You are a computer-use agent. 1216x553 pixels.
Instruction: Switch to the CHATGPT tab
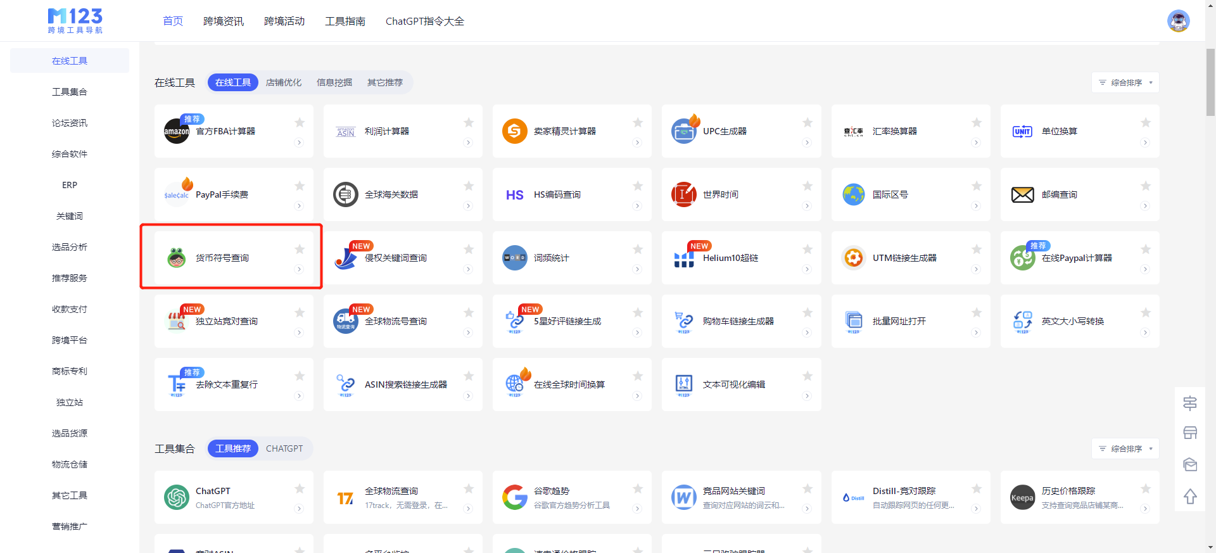click(x=284, y=448)
